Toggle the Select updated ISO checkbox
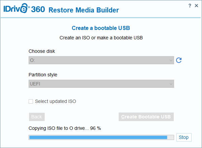The width and height of the screenshot is (202, 148). (31, 101)
